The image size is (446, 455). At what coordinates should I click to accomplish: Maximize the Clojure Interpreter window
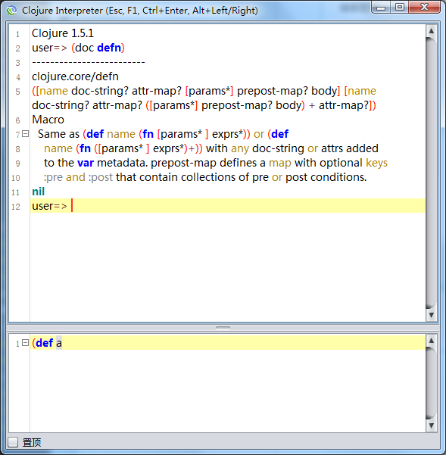[400, 8]
